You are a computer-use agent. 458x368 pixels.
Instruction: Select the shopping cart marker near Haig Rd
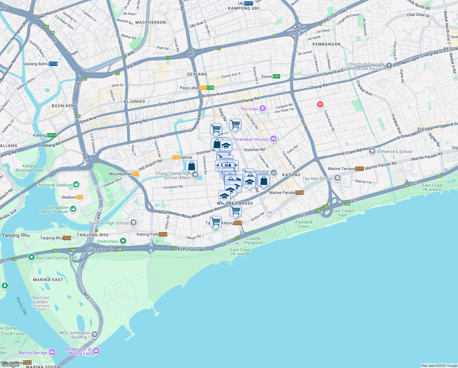click(216, 129)
